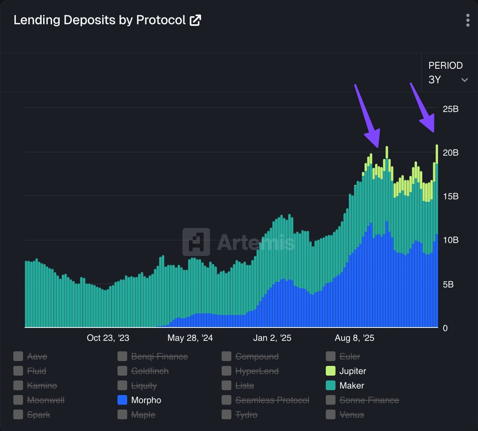Click the struck-through Maple label
Image resolution: width=478 pixels, height=431 pixels.
point(143,415)
